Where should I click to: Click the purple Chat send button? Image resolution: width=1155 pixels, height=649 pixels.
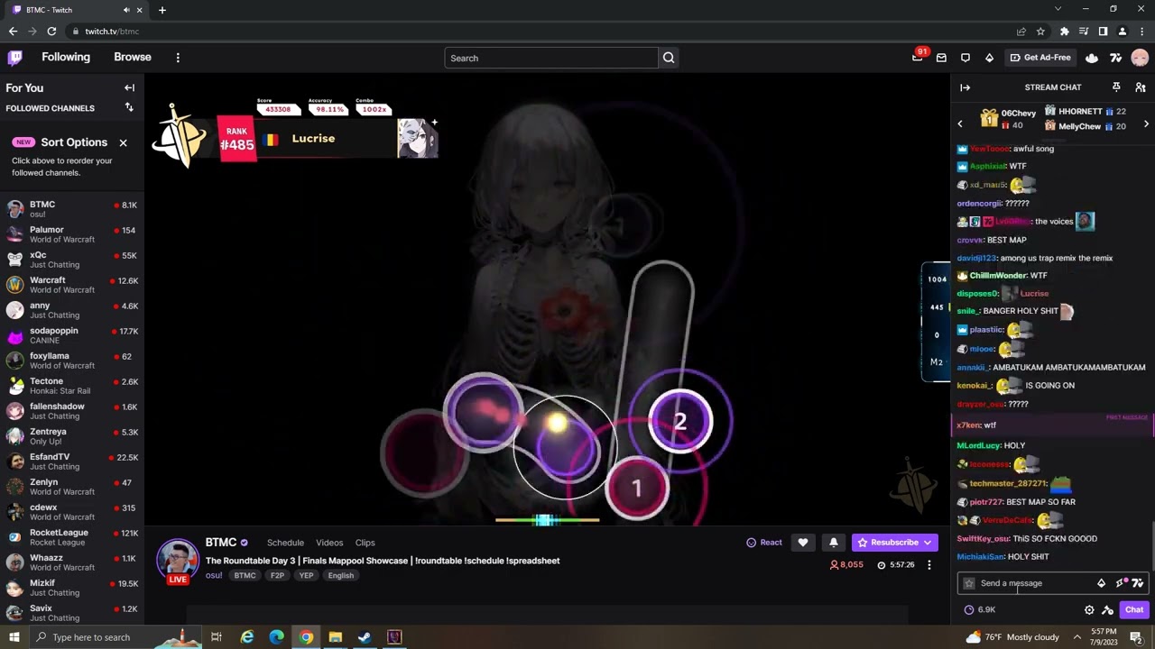click(1134, 610)
